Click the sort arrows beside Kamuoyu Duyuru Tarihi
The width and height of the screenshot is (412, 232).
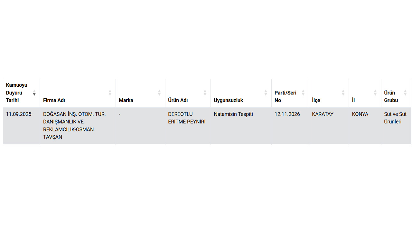tap(34, 93)
